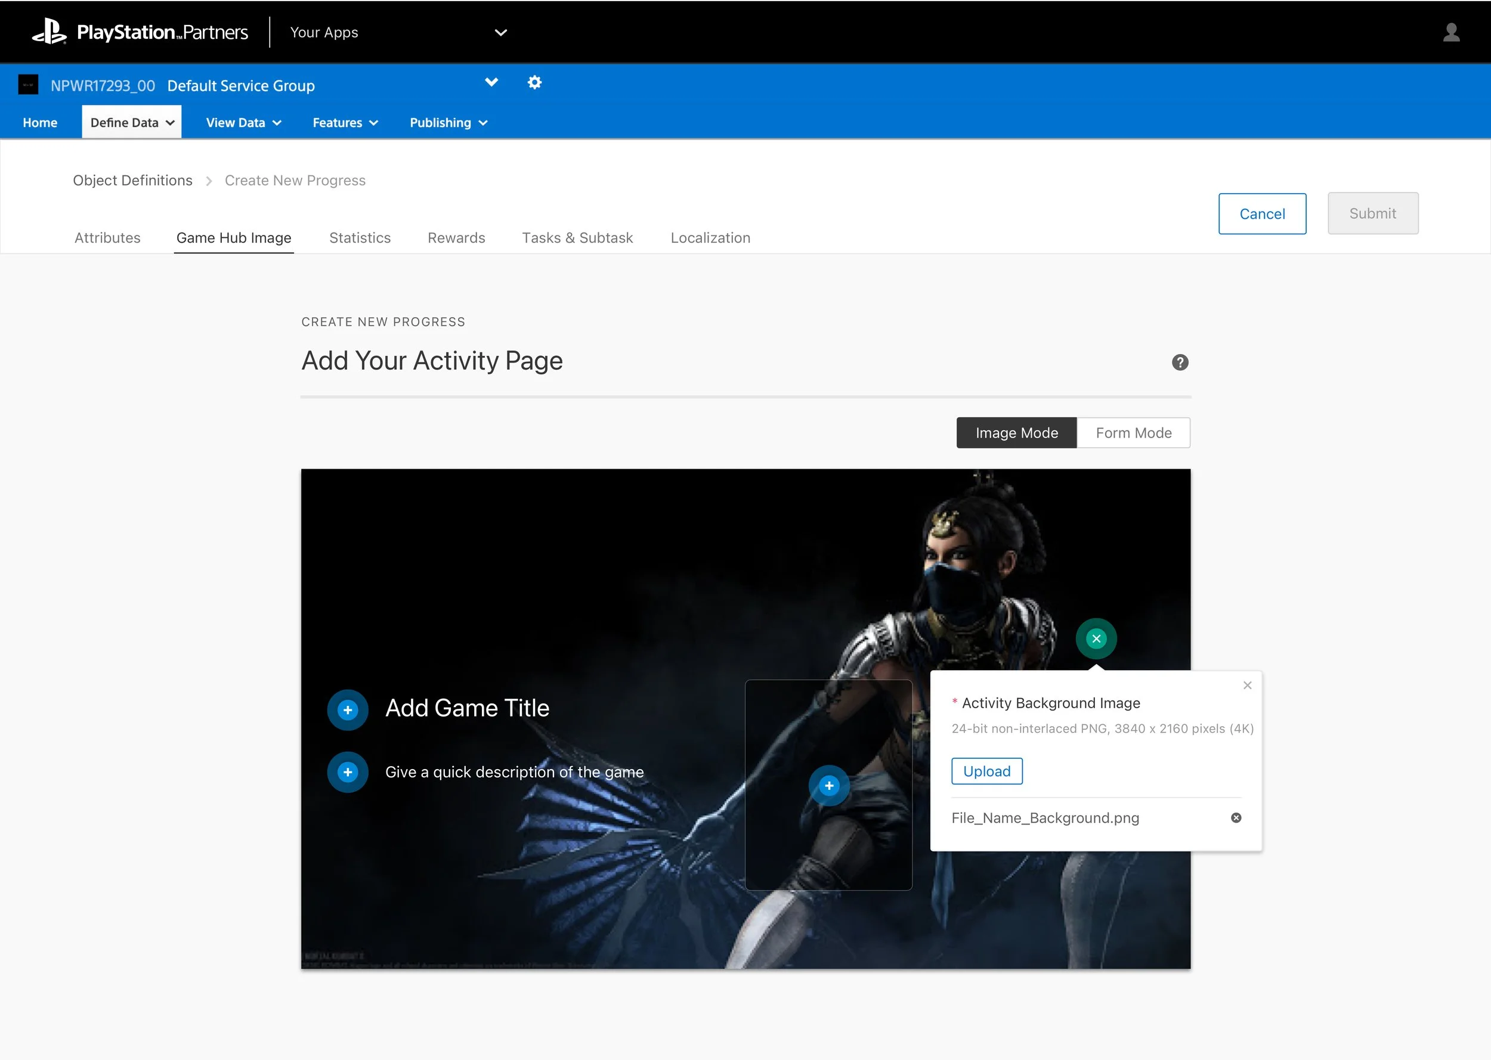The image size is (1491, 1060).
Task: Click plus icon beside Add Game Title
Action: [x=347, y=709]
